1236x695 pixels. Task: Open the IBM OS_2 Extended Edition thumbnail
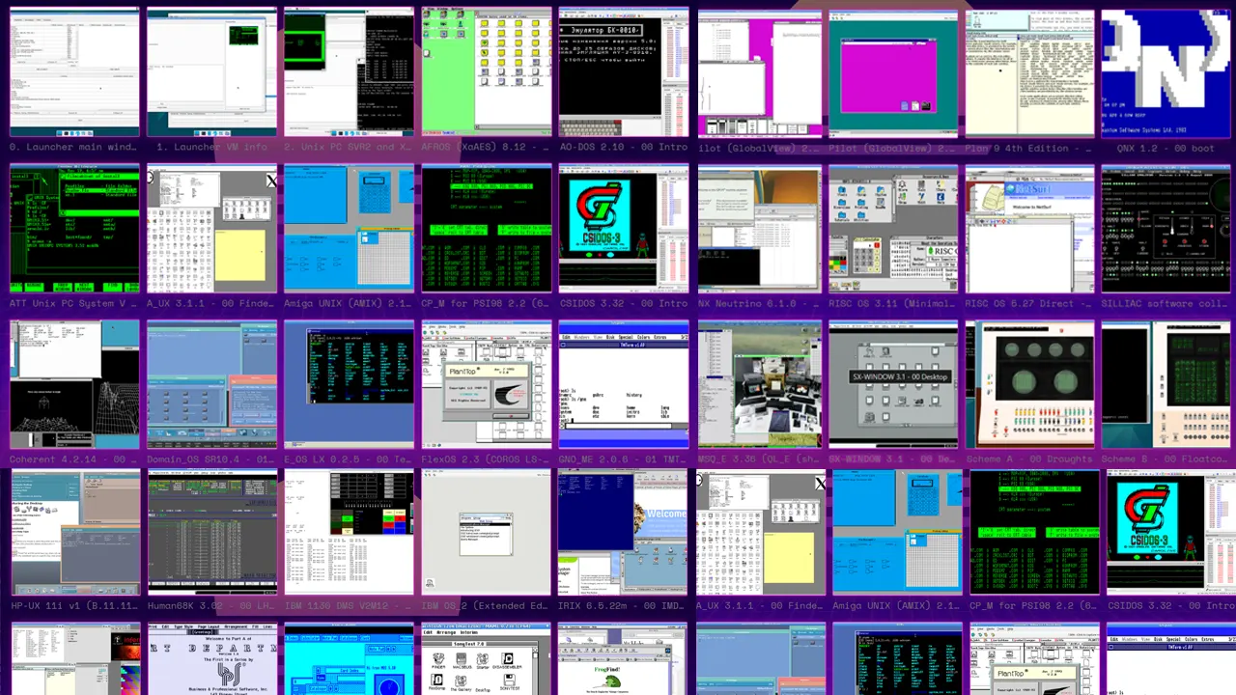tap(487, 533)
